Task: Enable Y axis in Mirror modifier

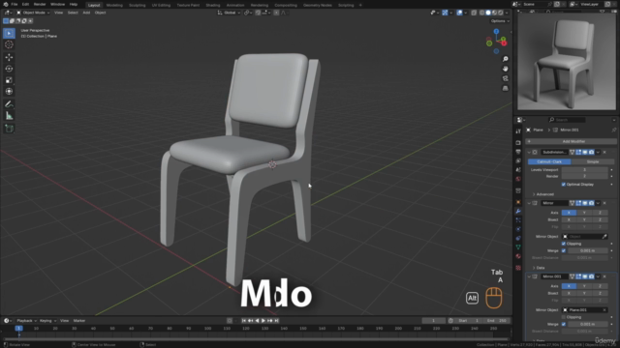Action: coord(584,213)
